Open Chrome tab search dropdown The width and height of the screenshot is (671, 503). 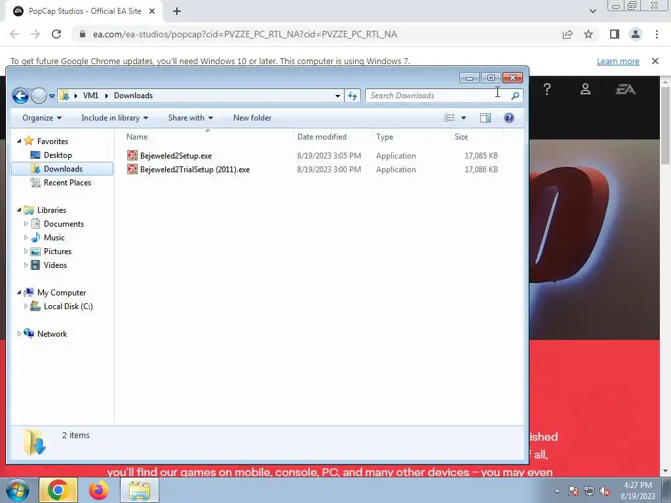coord(592,11)
